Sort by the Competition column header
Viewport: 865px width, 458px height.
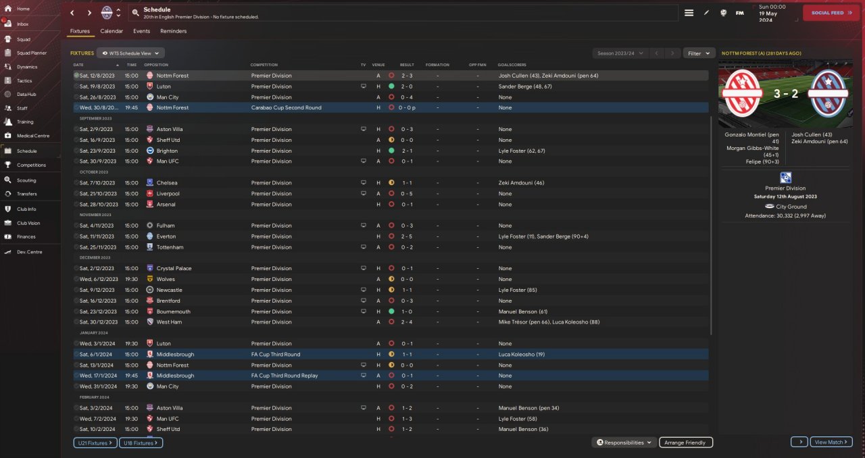point(264,65)
